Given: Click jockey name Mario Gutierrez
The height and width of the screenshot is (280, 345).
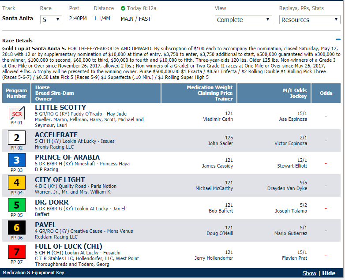Looking at the screenshot, I should pos(291,233).
